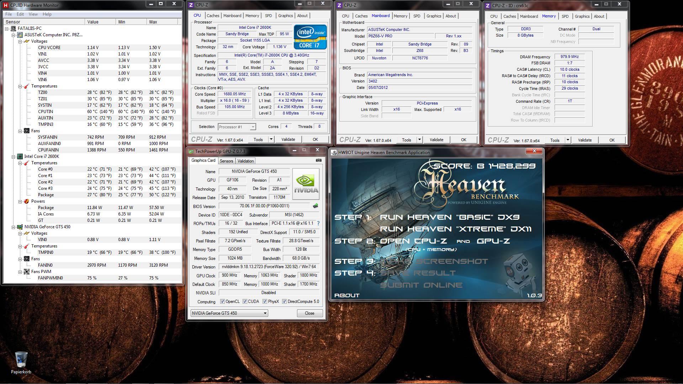Open Tools dropdown arrow in CPU-Z CPU window
Viewport: 683px width, 384px height.
click(x=271, y=139)
